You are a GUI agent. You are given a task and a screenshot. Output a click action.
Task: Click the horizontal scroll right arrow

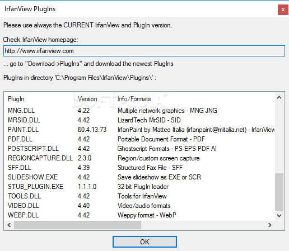[x=269, y=225]
